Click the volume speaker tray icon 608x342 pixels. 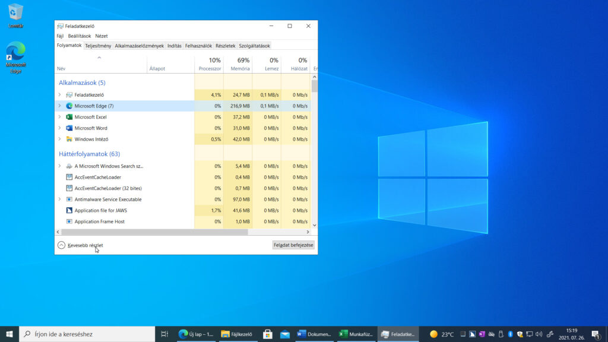click(539, 334)
